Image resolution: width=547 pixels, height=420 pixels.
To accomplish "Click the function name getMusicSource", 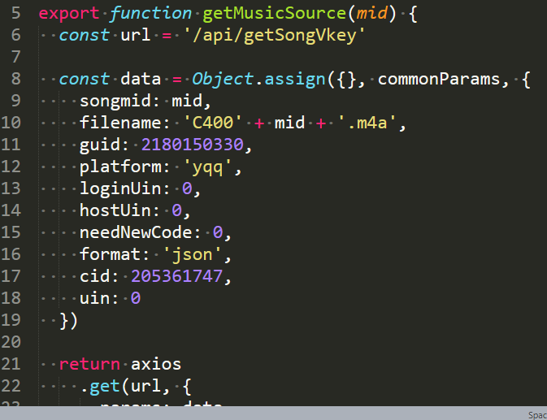I will coord(274,13).
